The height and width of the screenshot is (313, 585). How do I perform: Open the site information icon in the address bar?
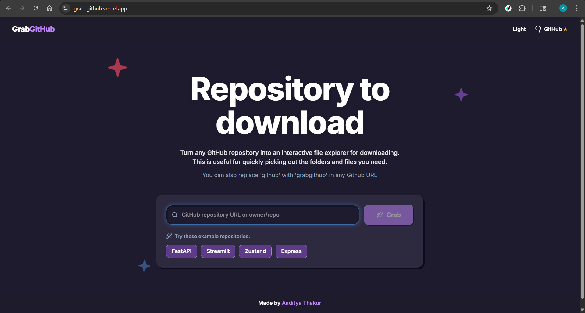(x=66, y=8)
